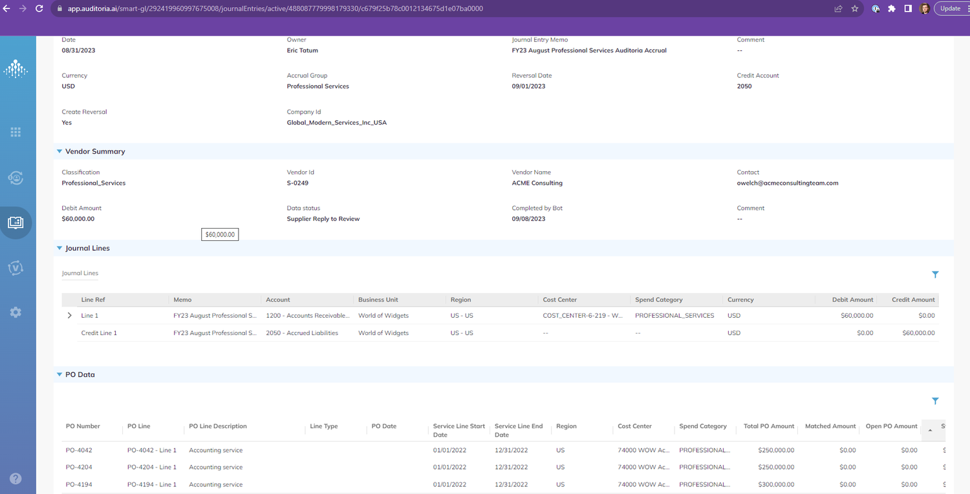Image resolution: width=970 pixels, height=494 pixels.
Task: Open Chrome's side panel icon
Action: pos(908,8)
